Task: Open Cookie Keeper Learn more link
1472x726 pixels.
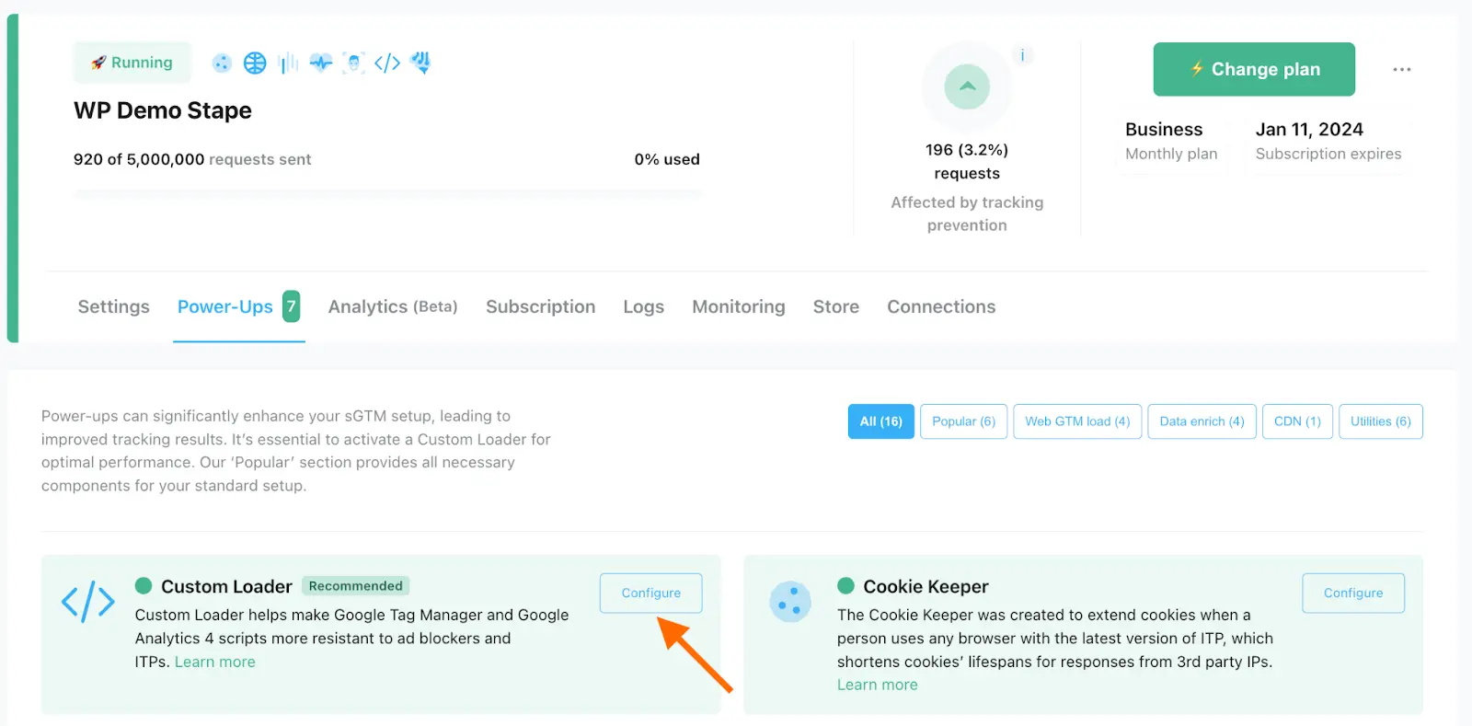Action: click(x=878, y=685)
